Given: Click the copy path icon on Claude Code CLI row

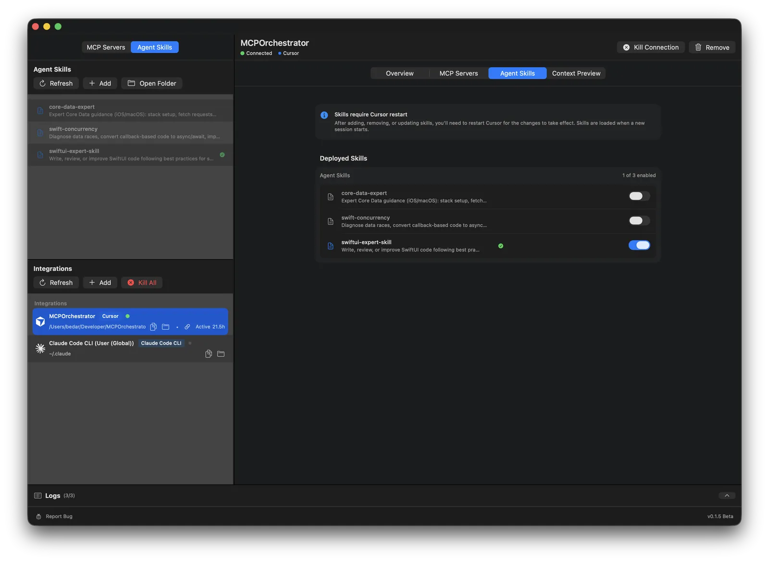Looking at the screenshot, I should point(209,354).
